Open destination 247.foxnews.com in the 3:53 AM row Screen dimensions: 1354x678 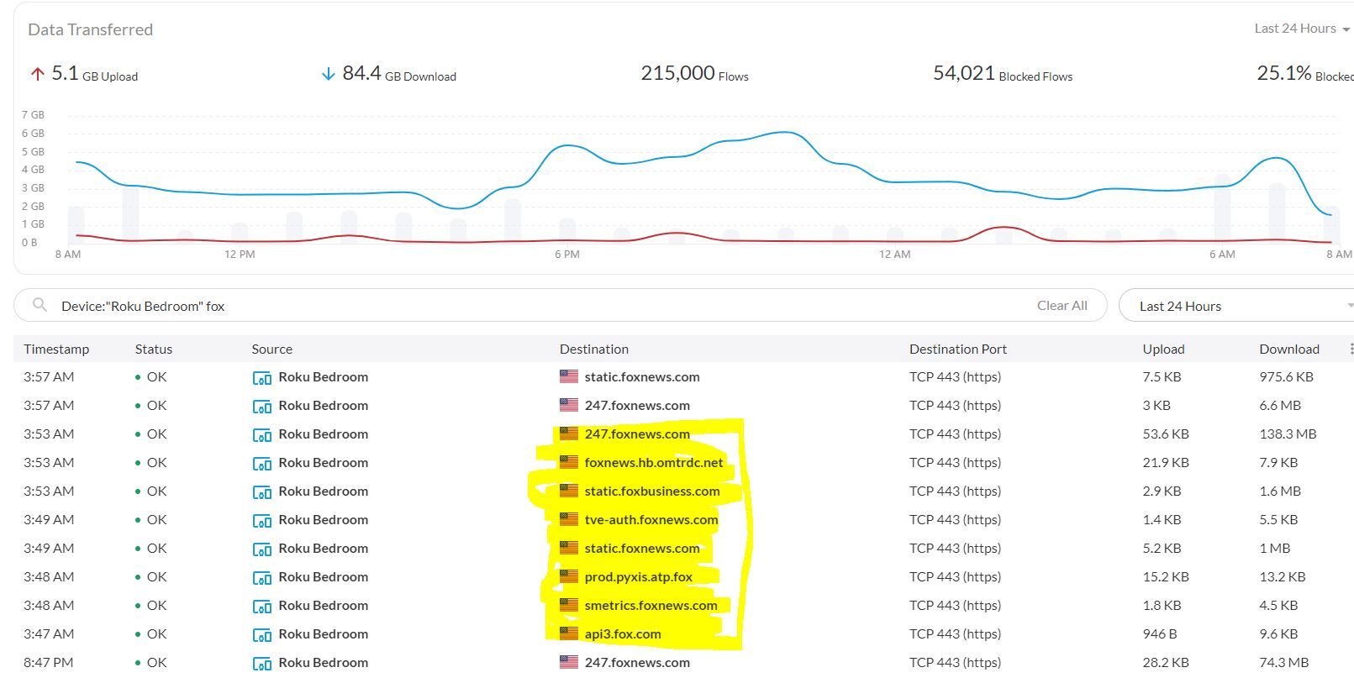coord(637,434)
